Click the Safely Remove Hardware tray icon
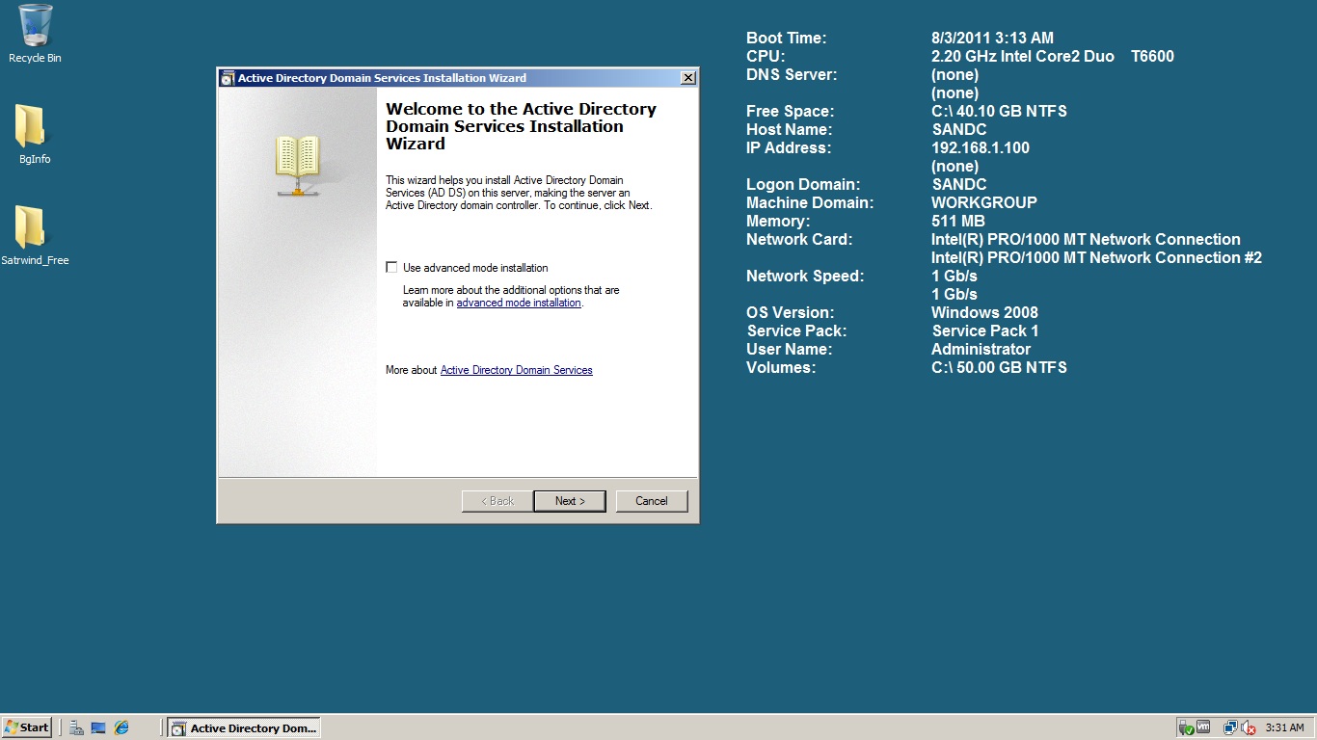Image resolution: width=1317 pixels, height=740 pixels. [x=1186, y=728]
